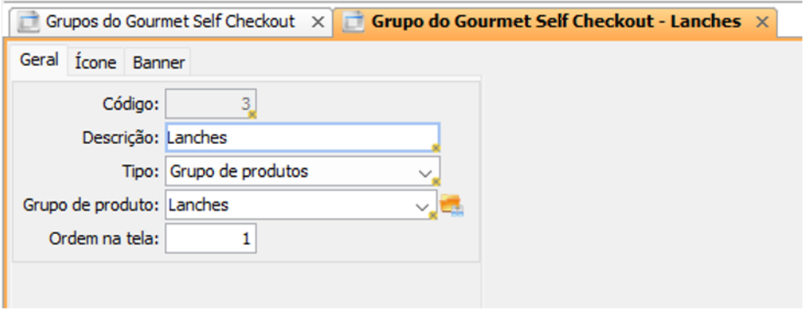The height and width of the screenshot is (310, 804).
Task: Open the product group folder icon
Action: click(452, 205)
